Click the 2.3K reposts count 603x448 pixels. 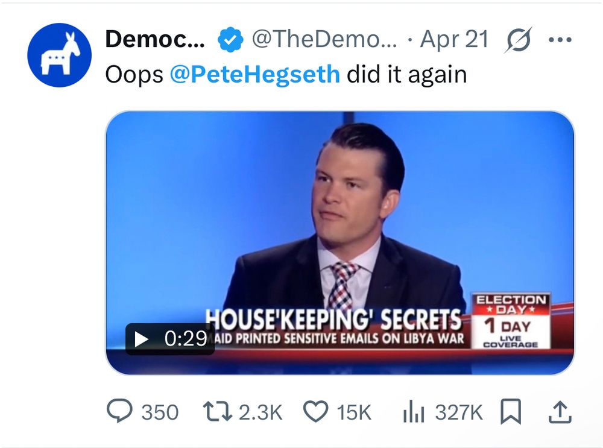(x=260, y=412)
